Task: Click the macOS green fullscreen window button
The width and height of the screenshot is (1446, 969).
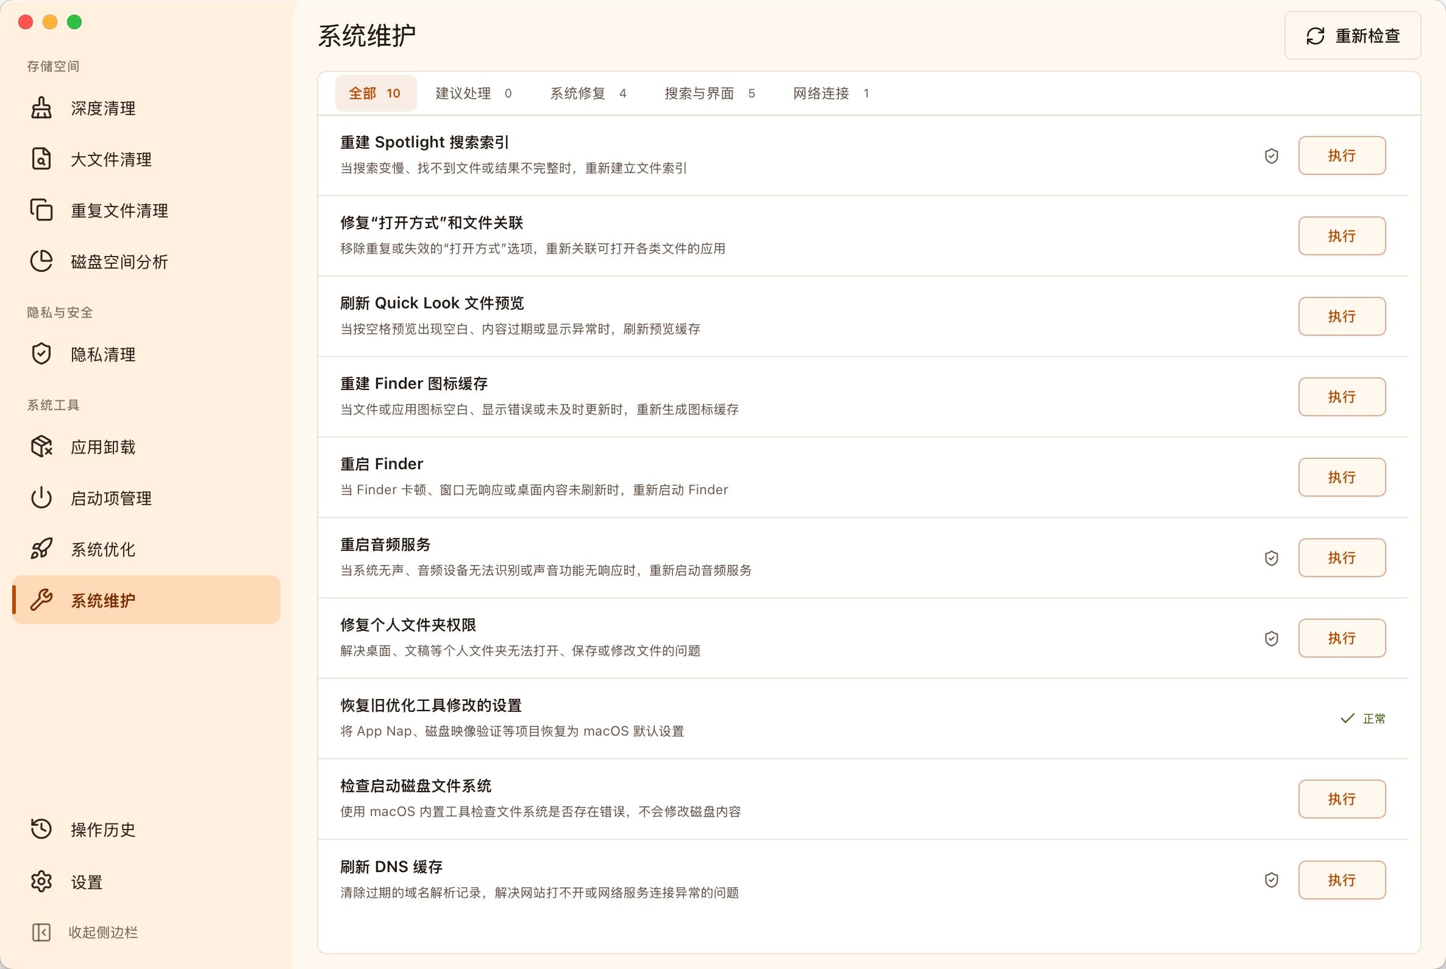Action: (74, 23)
